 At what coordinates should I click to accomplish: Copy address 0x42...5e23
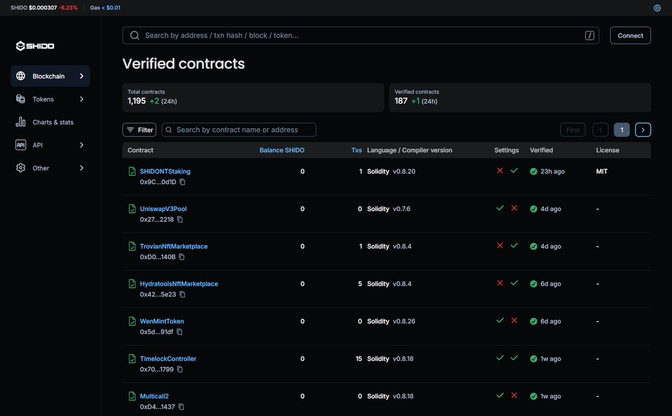[183, 295]
